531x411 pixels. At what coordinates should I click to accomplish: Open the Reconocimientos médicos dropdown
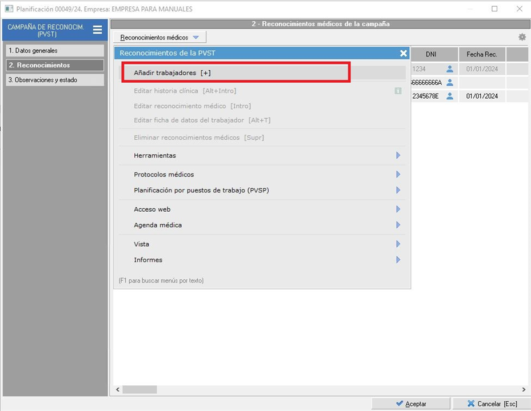pos(159,38)
